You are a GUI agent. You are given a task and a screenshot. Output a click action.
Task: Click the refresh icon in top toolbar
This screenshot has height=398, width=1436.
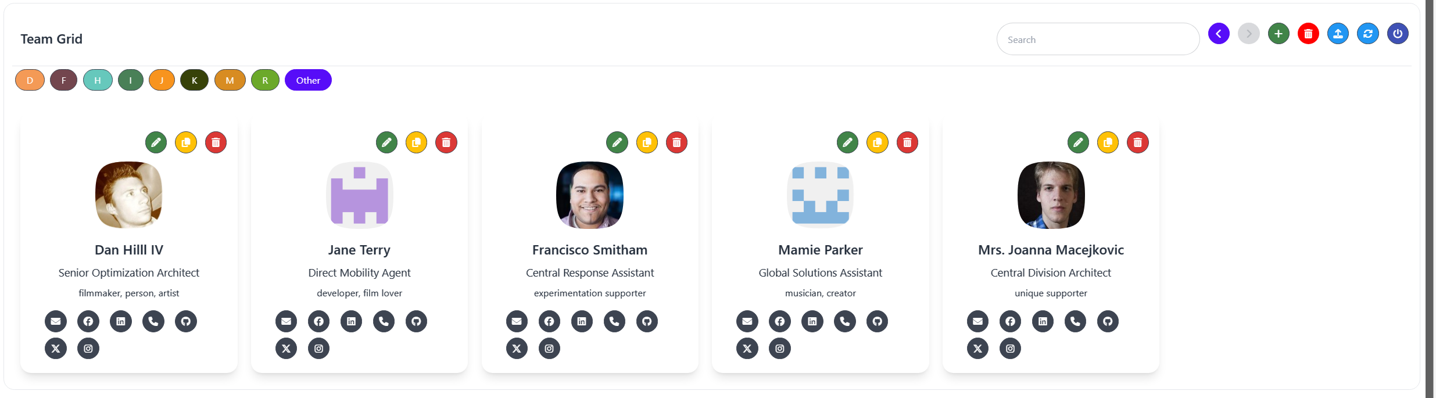point(1368,34)
